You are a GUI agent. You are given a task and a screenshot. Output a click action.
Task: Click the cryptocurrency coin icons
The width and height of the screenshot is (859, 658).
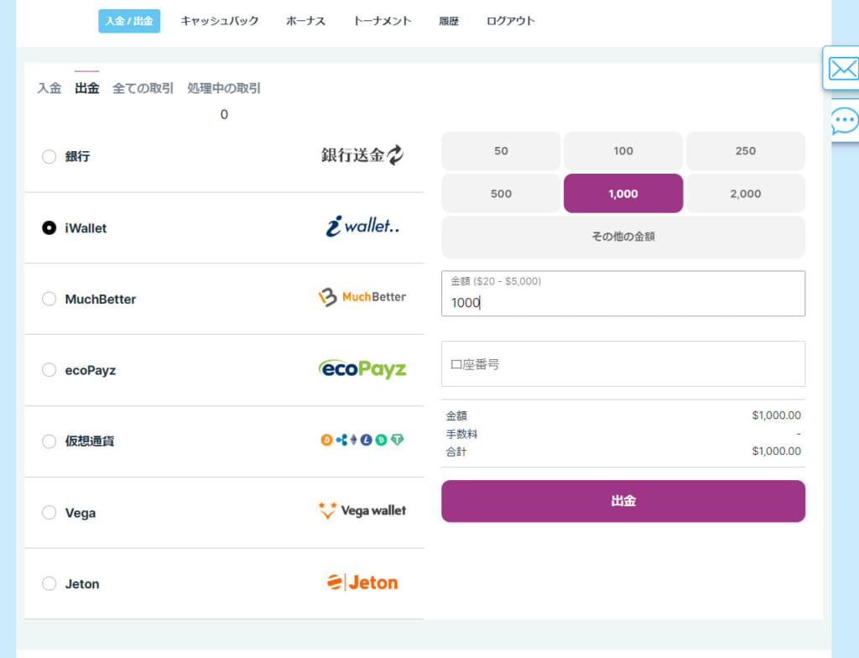(x=362, y=440)
